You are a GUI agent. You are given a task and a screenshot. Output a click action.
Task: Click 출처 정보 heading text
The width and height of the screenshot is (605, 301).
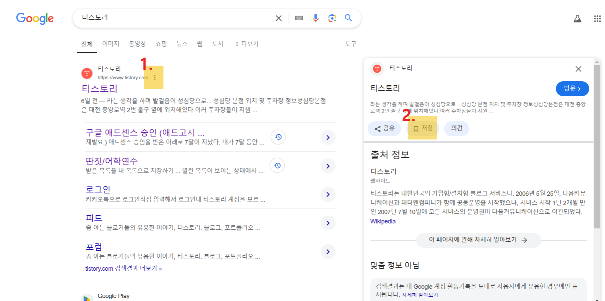pos(390,155)
